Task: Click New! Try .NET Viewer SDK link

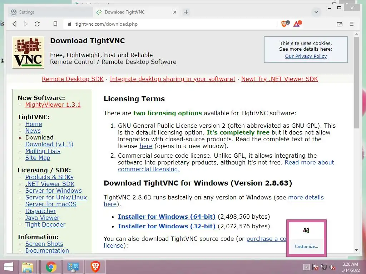Action: click(280, 79)
